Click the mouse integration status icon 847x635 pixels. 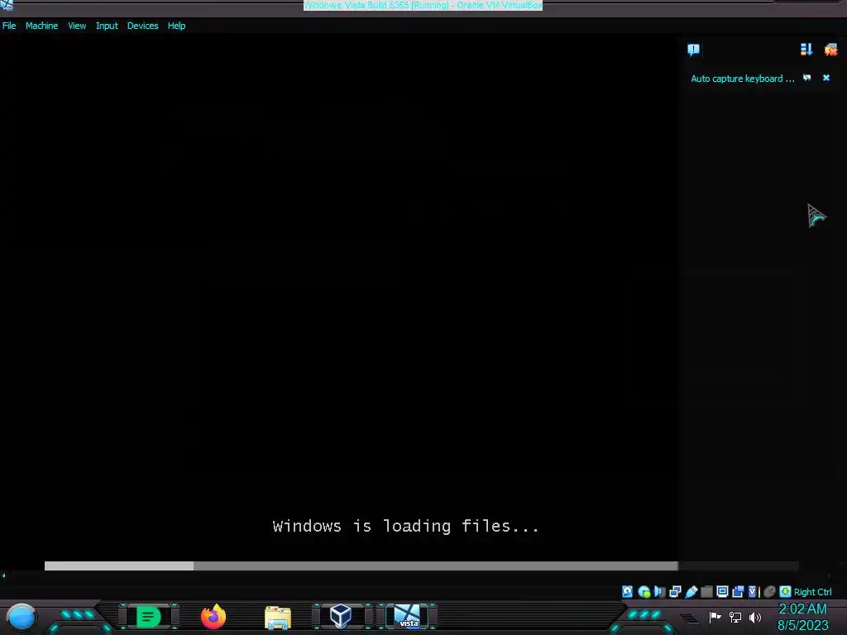pos(770,592)
